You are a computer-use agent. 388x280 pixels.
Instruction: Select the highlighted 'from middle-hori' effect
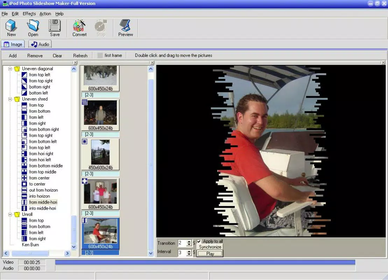click(x=43, y=202)
